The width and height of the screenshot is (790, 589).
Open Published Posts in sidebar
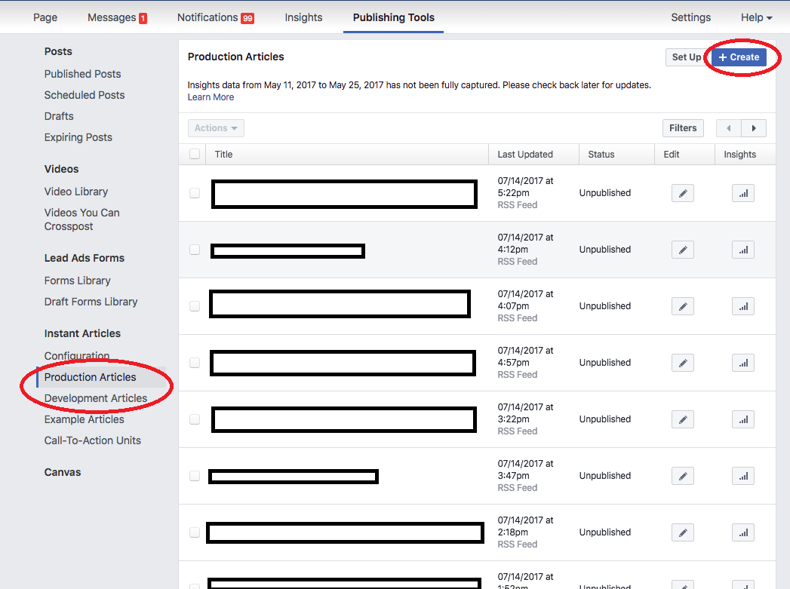(x=83, y=74)
